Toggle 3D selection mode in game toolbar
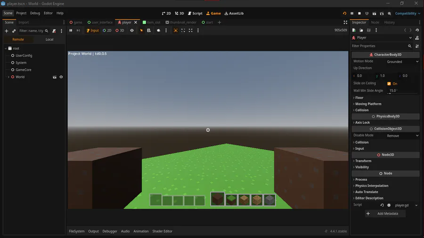Viewport: 424px width, 238px height. click(120, 31)
